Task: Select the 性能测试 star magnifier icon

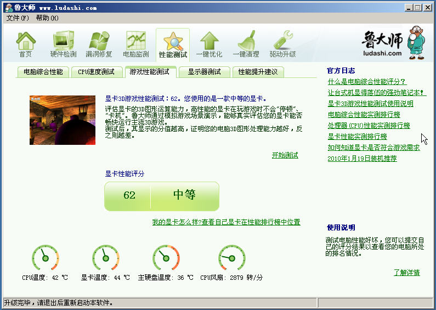Action: pyautogui.click(x=173, y=44)
